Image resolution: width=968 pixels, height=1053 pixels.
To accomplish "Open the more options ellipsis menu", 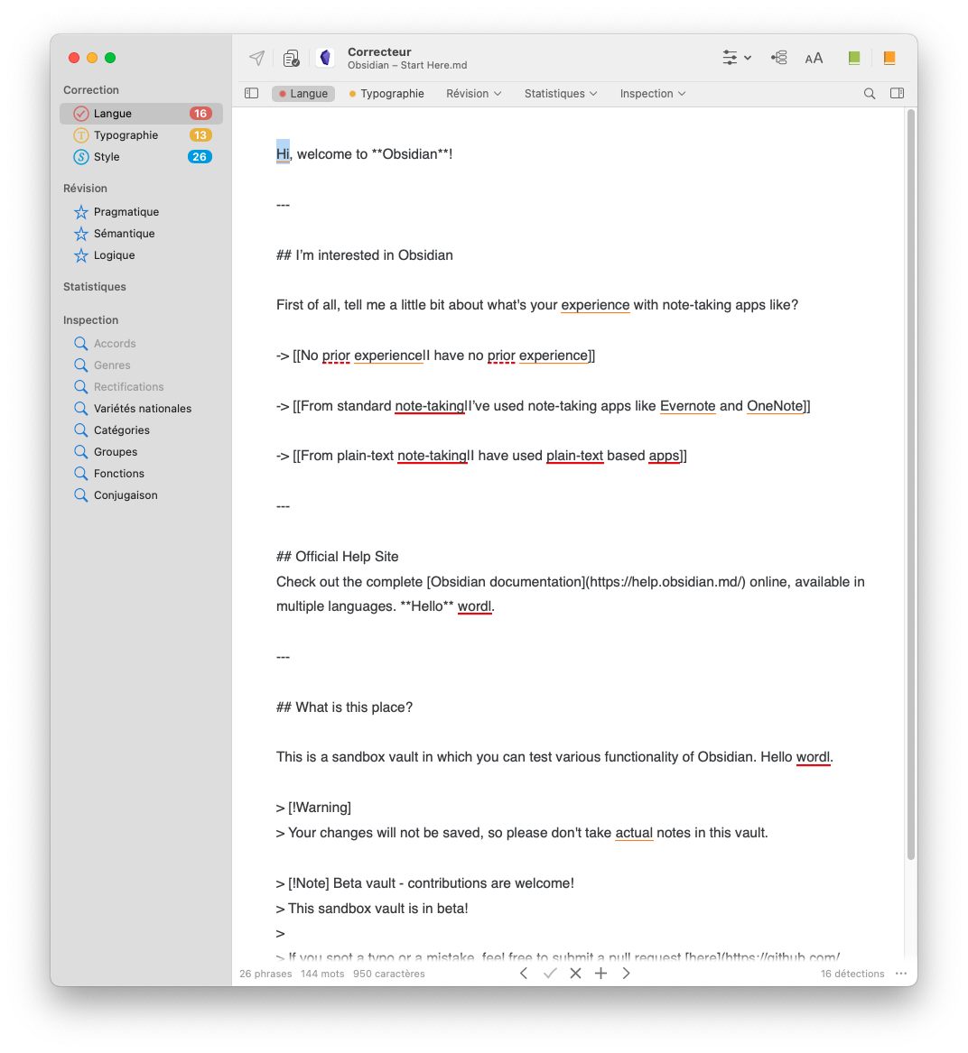I will [901, 973].
